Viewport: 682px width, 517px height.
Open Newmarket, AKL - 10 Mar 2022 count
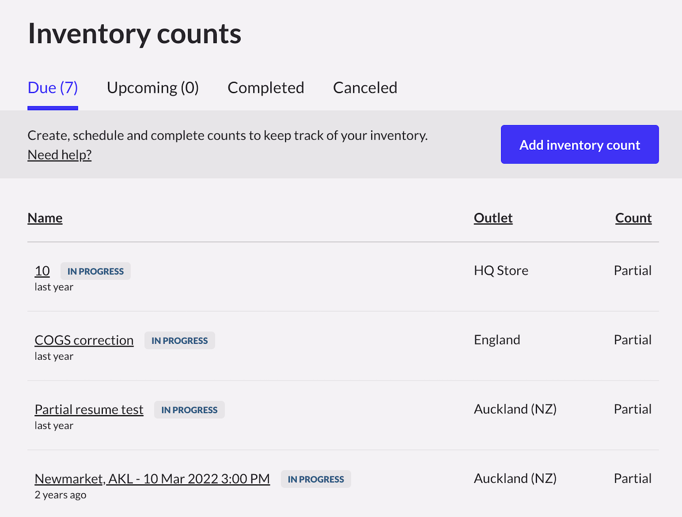pos(152,479)
